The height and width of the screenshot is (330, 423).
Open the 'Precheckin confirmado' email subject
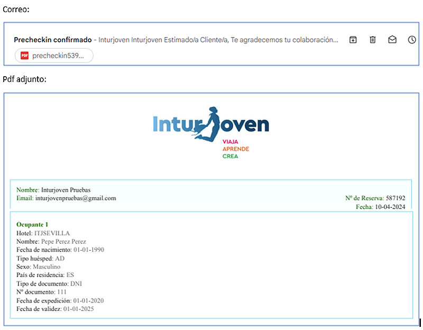[x=53, y=40]
